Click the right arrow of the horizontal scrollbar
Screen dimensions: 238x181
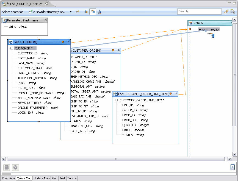[230, 159]
